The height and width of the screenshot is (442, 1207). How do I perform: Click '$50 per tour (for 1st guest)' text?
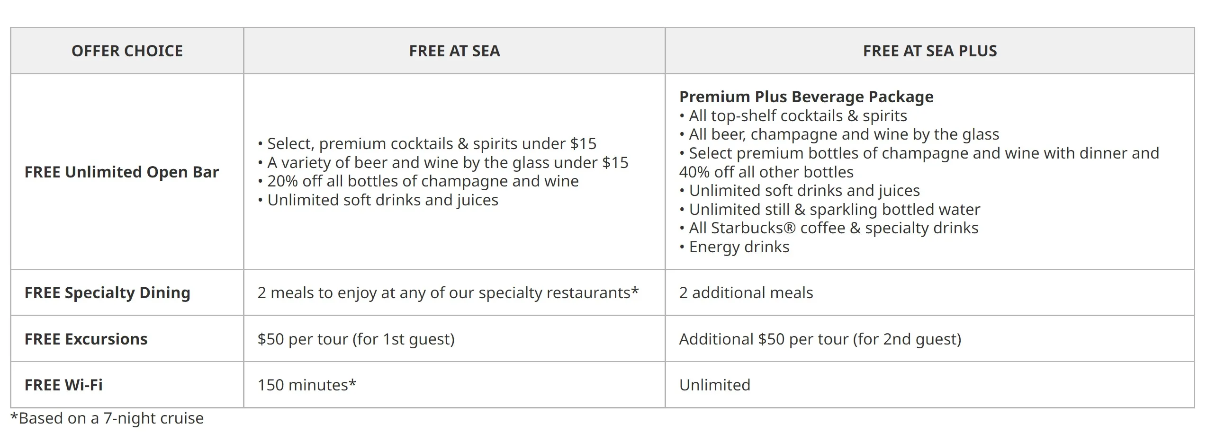pos(356,339)
